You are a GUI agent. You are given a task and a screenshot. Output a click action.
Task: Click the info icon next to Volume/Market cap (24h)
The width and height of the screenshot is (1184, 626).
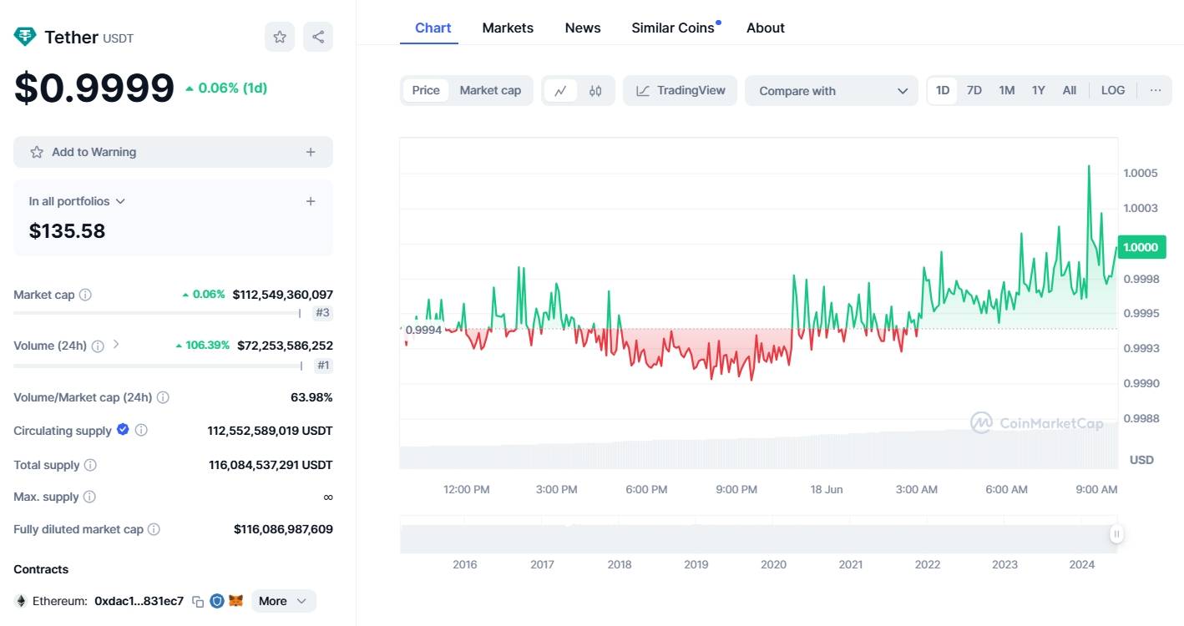(163, 397)
